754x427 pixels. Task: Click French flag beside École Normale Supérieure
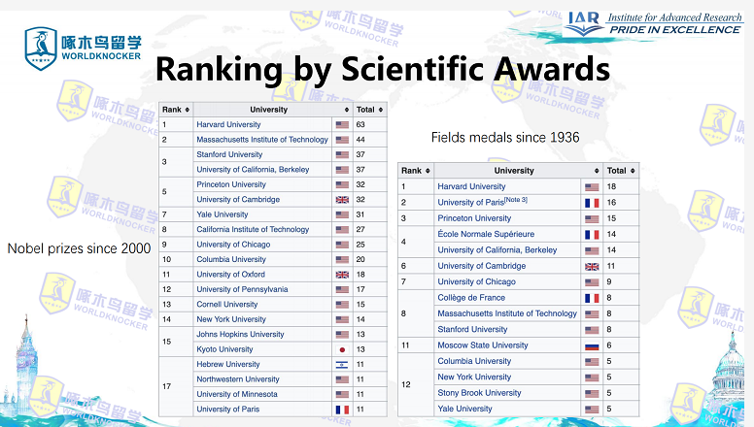[x=592, y=235]
